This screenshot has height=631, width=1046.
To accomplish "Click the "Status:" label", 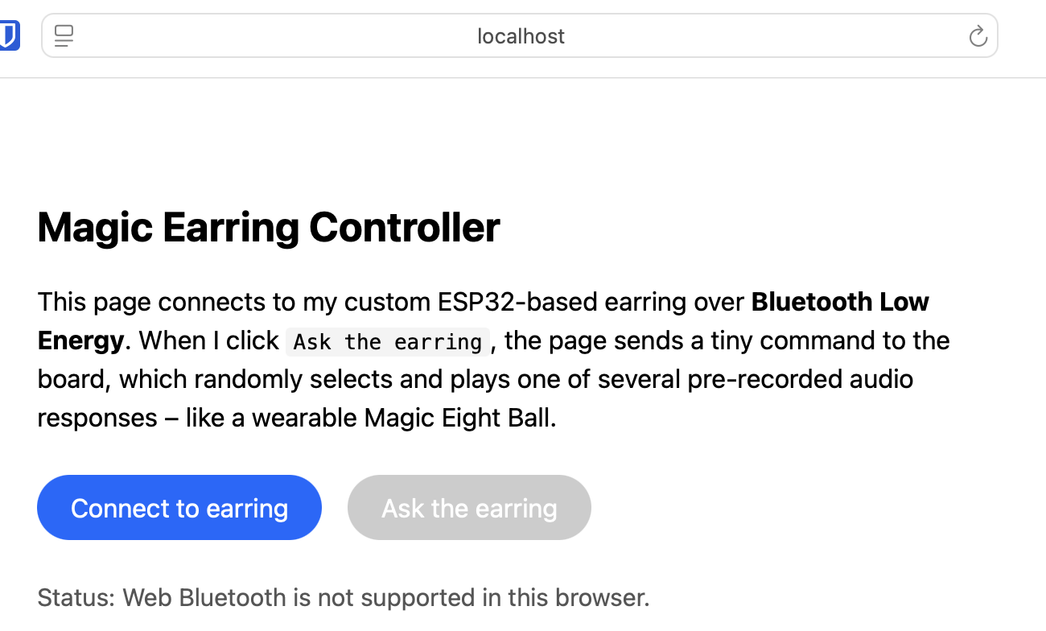I will coord(76,597).
